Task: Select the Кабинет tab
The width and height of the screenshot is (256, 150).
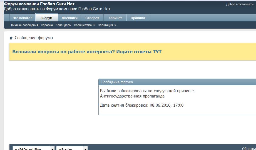Action: 115,18
